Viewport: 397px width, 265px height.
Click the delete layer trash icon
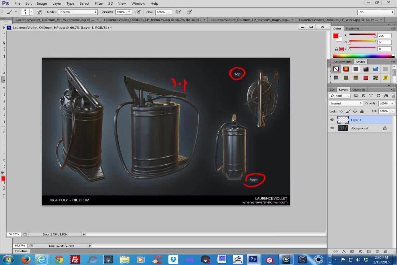click(x=386, y=252)
